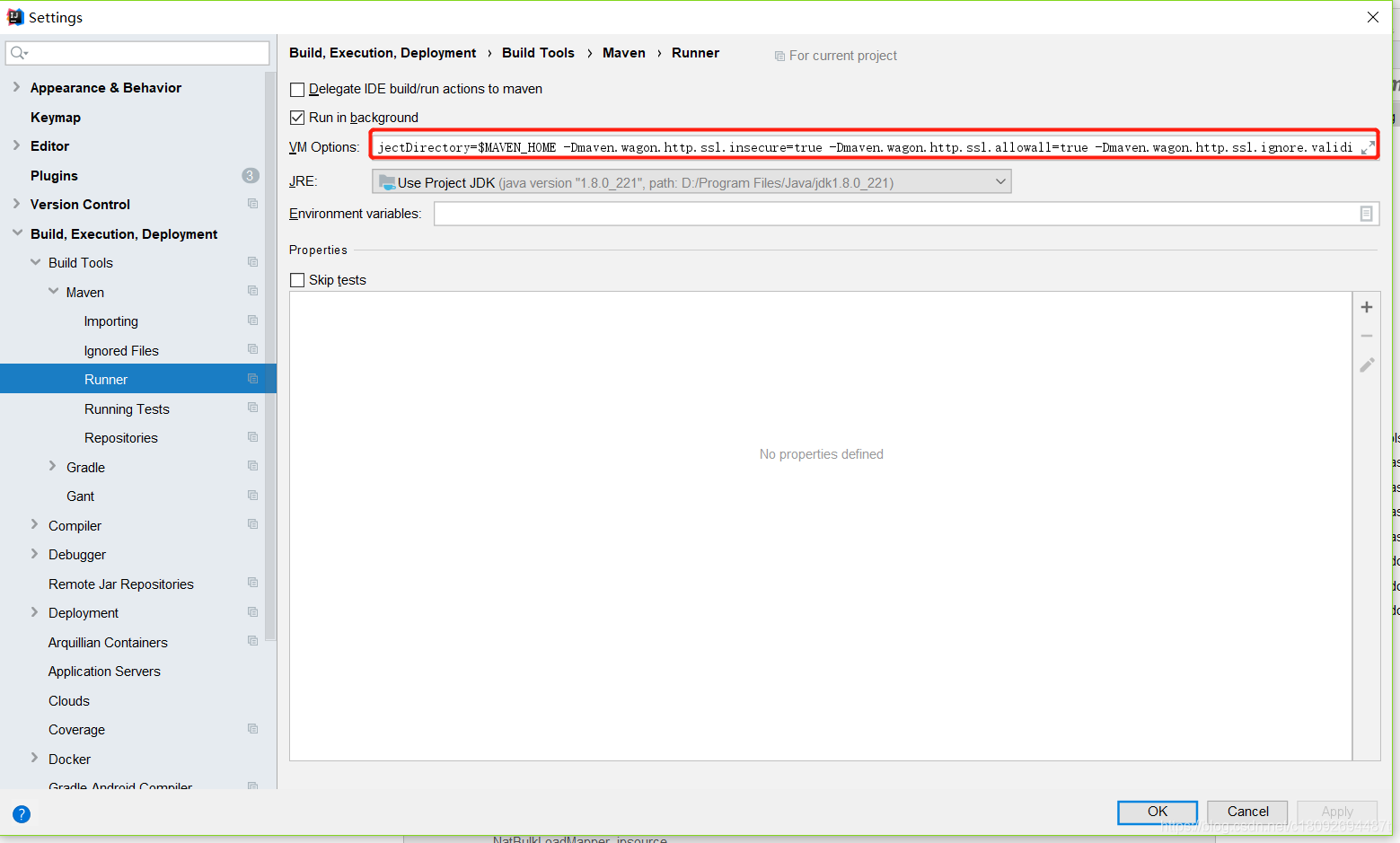Open the help question mark icon
1400x843 pixels.
22,814
